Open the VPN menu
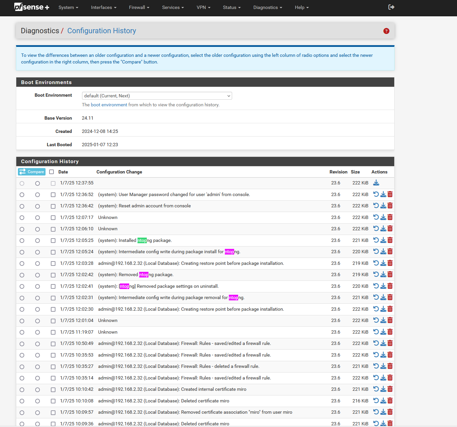The image size is (457, 427). pyautogui.click(x=203, y=7)
